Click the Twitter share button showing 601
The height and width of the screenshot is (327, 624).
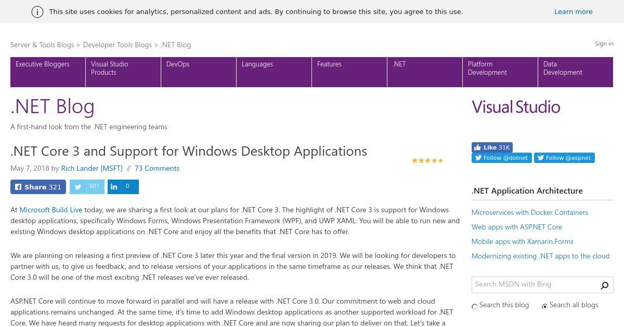tap(87, 187)
